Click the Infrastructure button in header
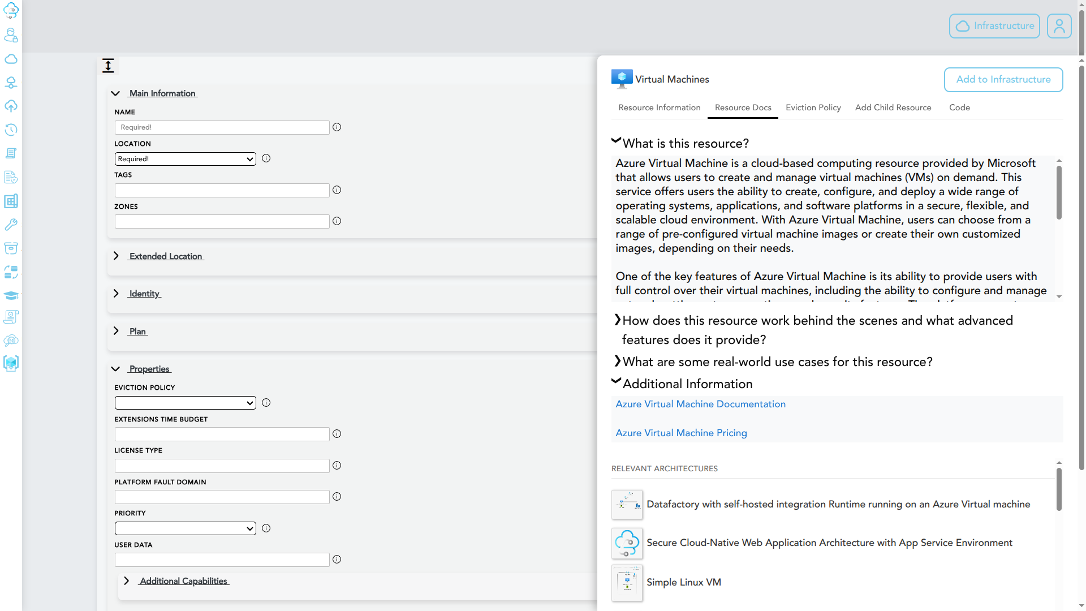Screen dimensions: 1086x611 [994, 26]
